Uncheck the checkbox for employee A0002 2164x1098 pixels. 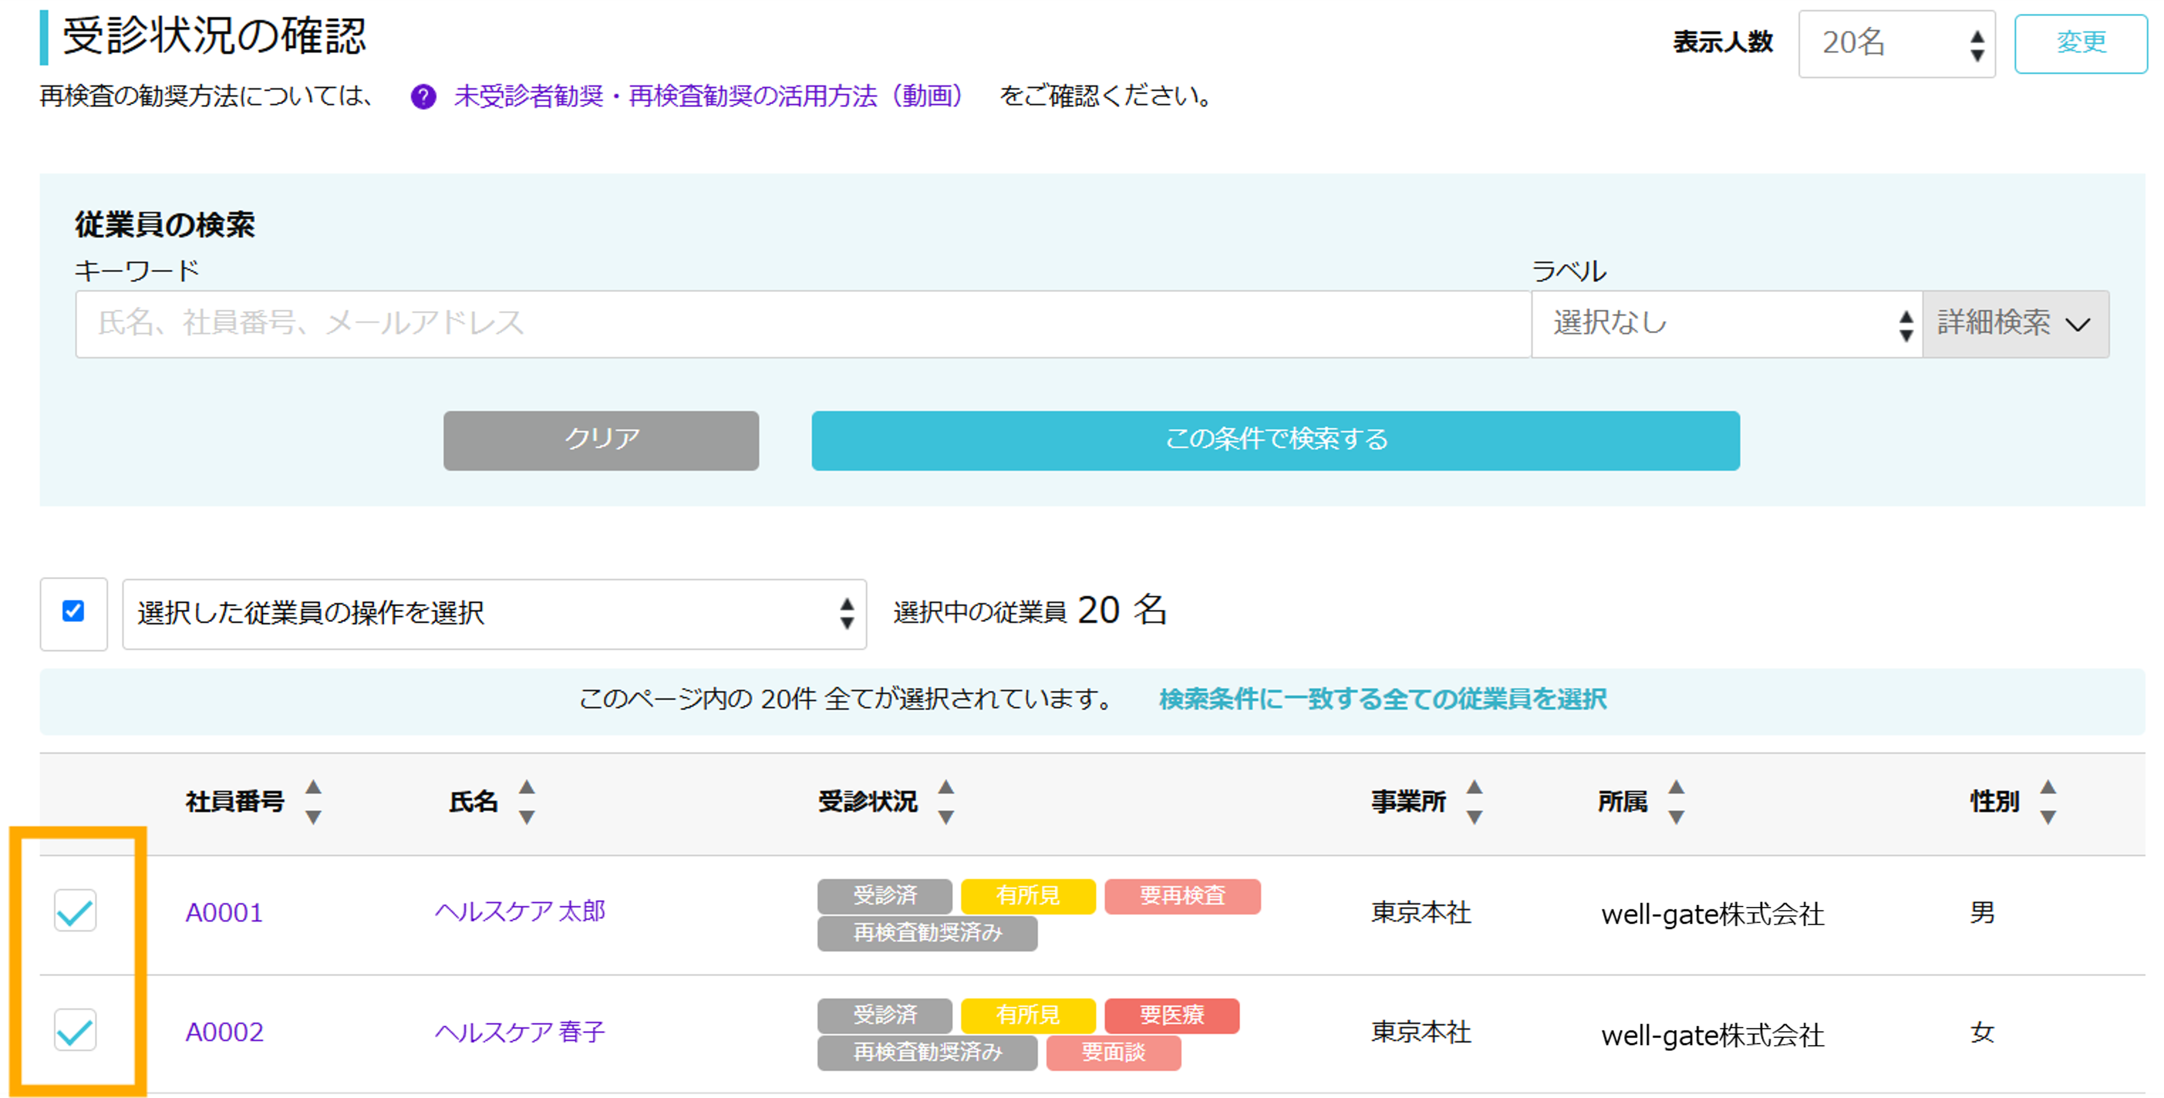(x=75, y=1029)
